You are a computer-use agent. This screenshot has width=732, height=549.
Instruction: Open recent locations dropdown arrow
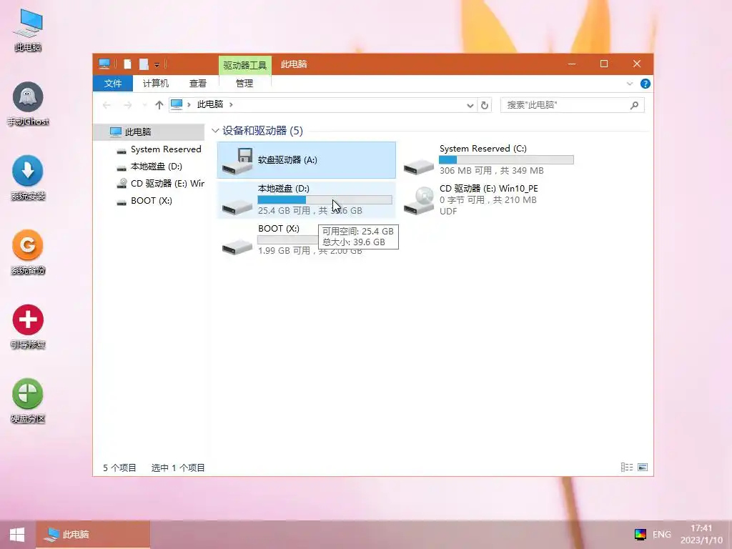tap(144, 106)
